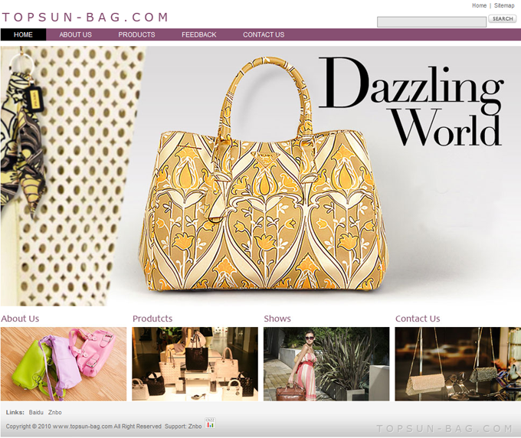This screenshot has width=521, height=438.
Task: Click the Shows thumbnail with model
Action: [326, 364]
